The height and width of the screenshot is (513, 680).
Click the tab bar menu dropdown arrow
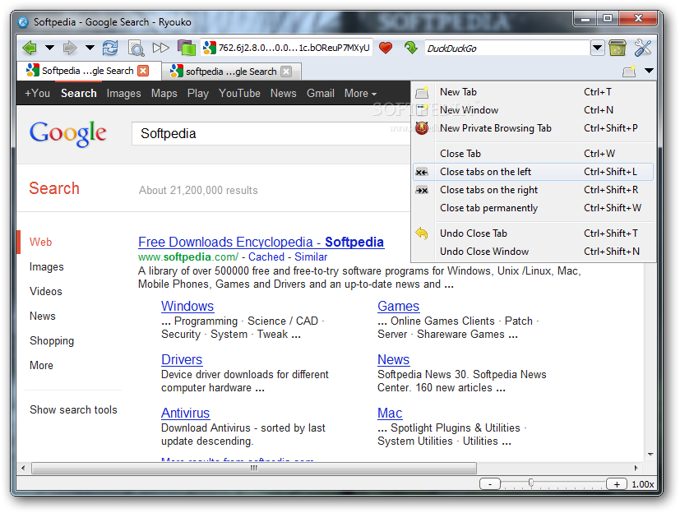coord(649,71)
